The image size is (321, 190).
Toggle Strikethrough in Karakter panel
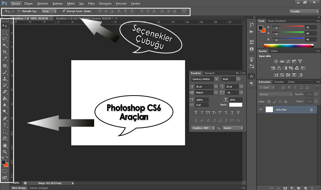[238, 113]
